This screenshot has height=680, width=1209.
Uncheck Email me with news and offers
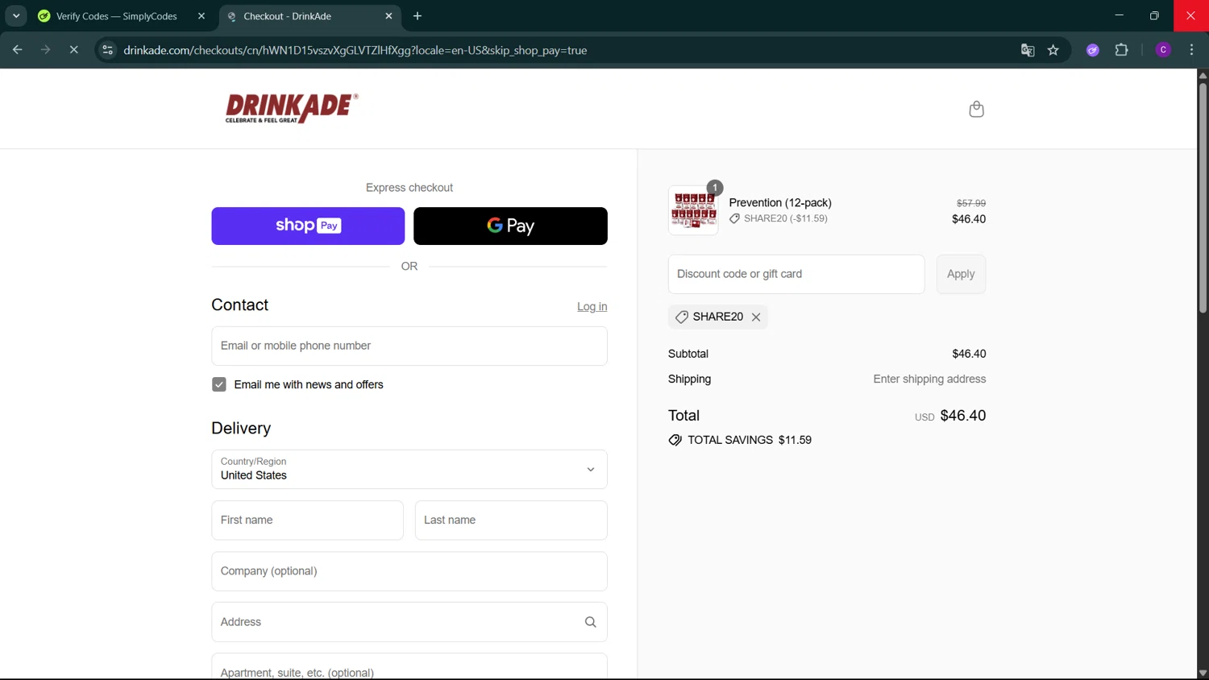point(219,384)
